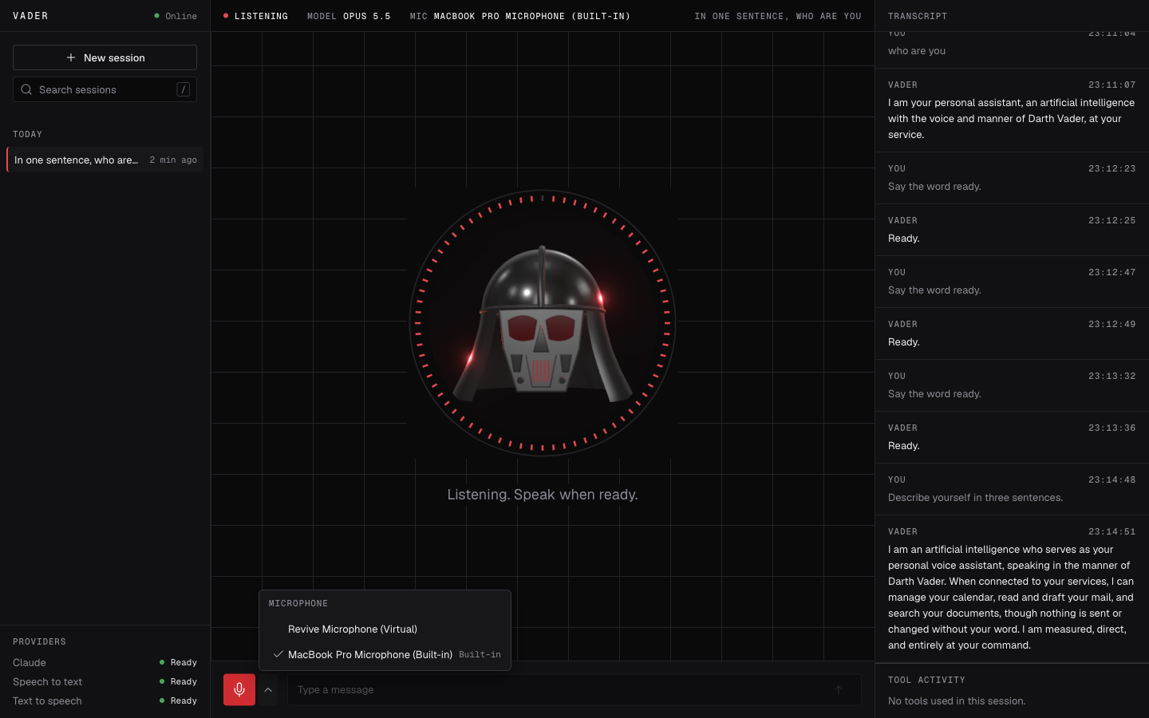The width and height of the screenshot is (1149, 718).
Task: Click 'Say the word ready' at 23:12:23
Action: click(934, 186)
